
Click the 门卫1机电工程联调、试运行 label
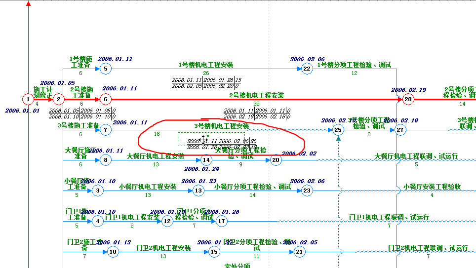pos(389,217)
